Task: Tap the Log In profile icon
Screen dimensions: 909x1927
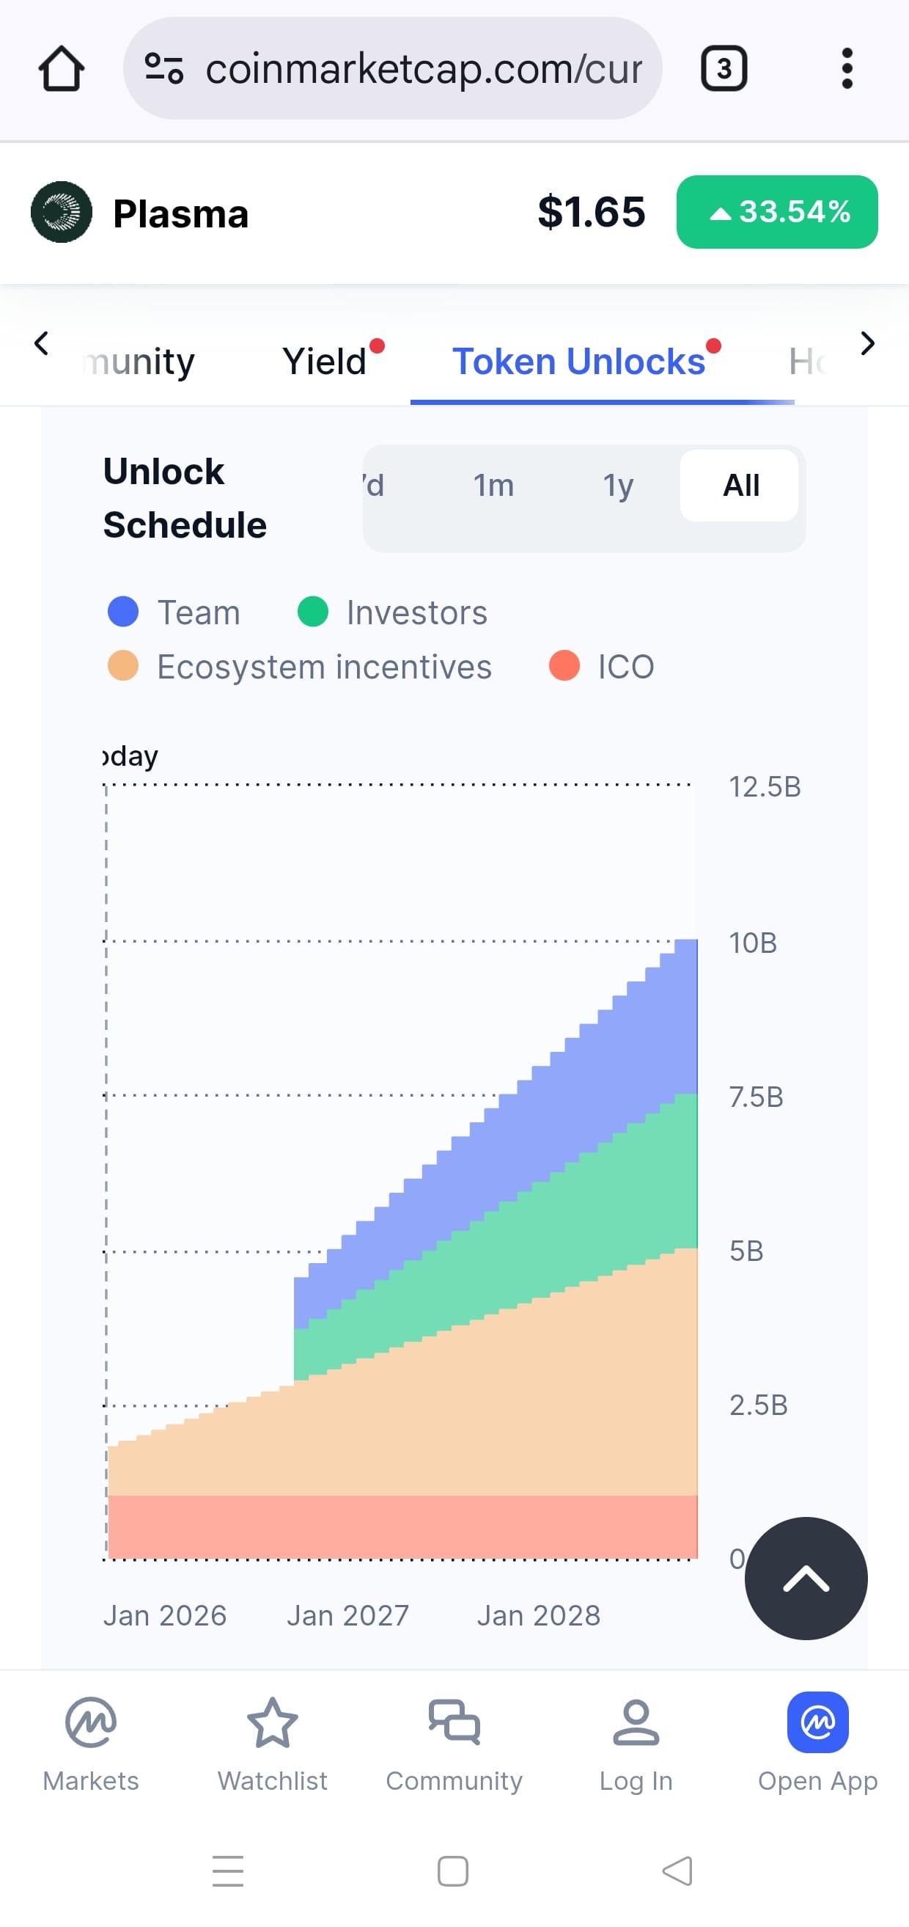Action: 636,1722
